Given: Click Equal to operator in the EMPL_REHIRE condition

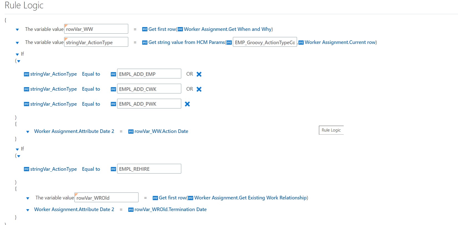Looking at the screenshot, I should click(91, 169).
